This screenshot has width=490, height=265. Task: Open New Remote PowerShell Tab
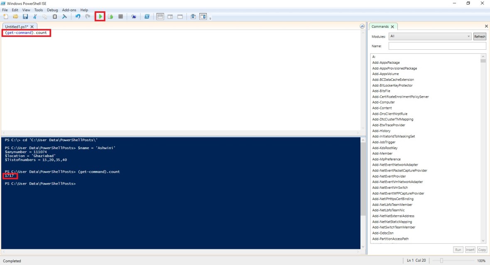point(133,17)
